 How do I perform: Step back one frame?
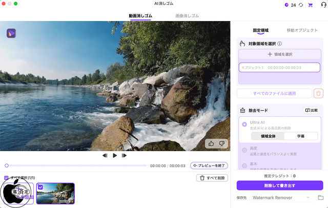click(x=105, y=155)
